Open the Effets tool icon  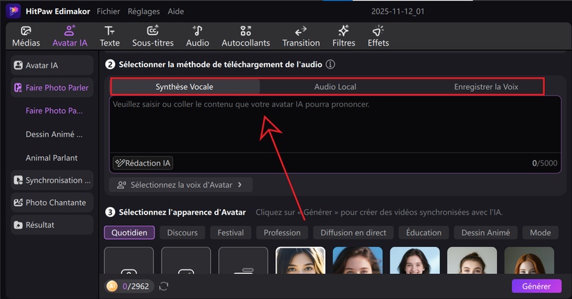click(378, 31)
